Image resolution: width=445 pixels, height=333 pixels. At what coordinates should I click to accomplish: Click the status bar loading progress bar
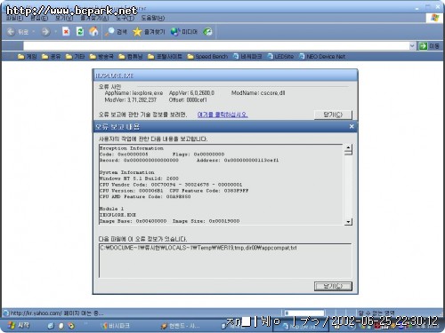(303, 313)
